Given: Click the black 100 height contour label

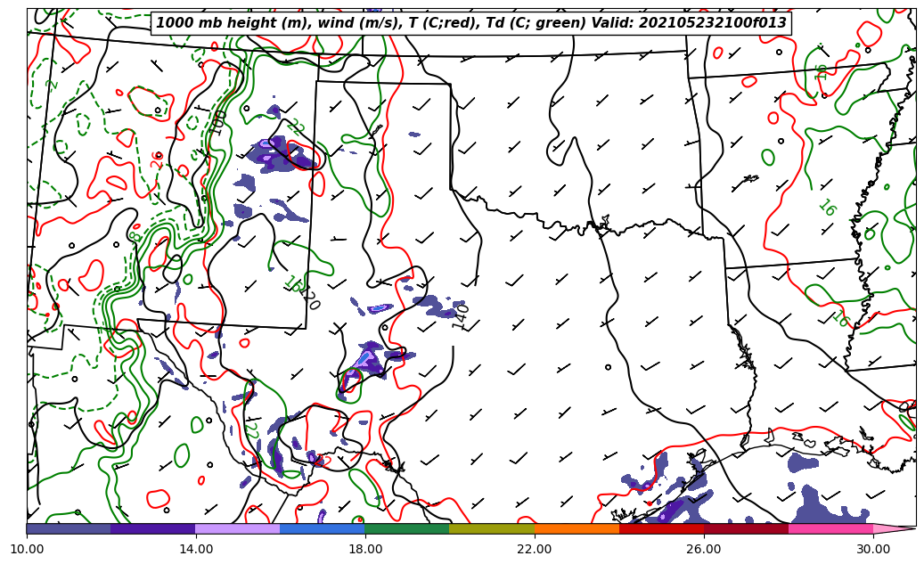Looking at the screenshot, I should [218, 123].
